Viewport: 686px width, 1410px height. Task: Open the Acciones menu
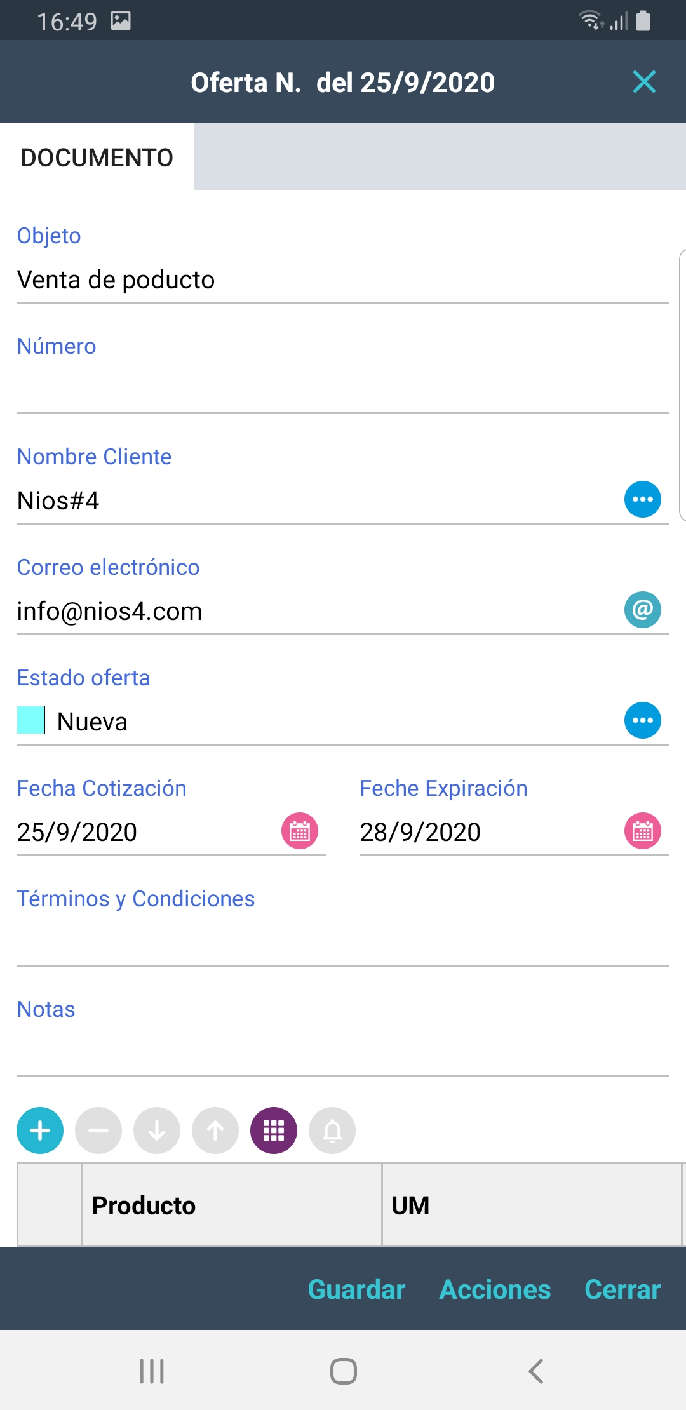click(x=495, y=1289)
